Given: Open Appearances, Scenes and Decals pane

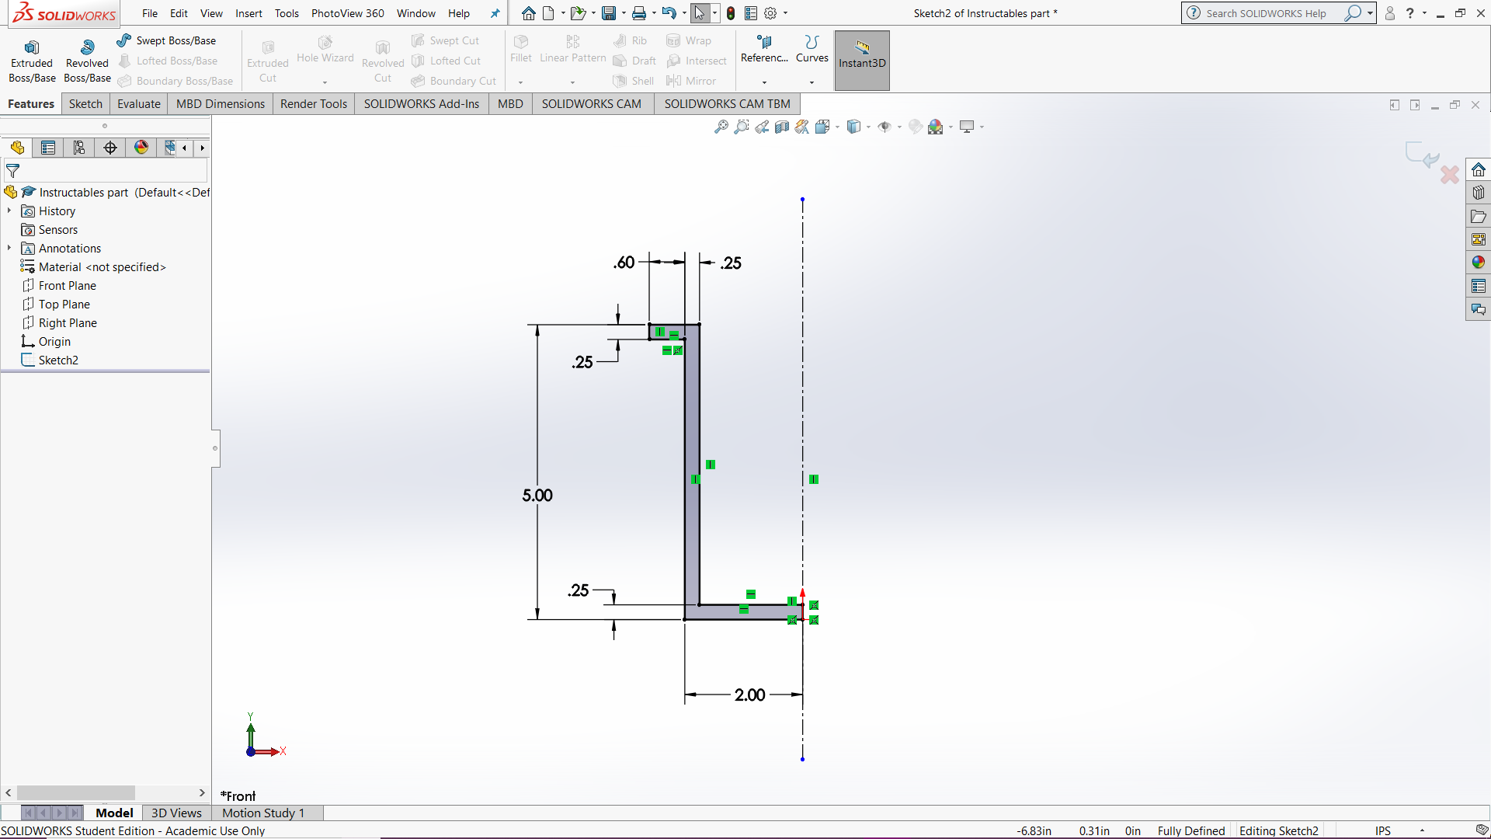Looking at the screenshot, I should click(1479, 263).
